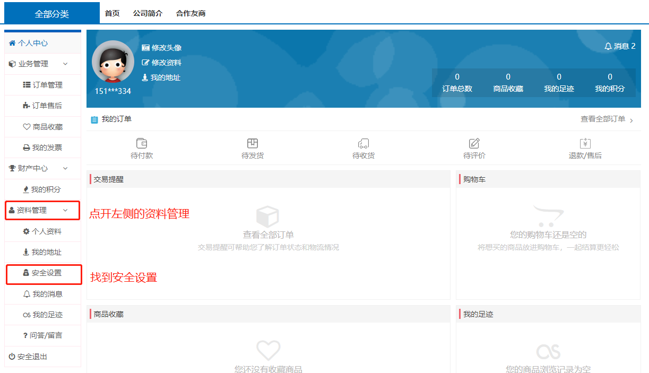Click the gear icon beside 个人资料
The image size is (649, 373).
tap(26, 231)
